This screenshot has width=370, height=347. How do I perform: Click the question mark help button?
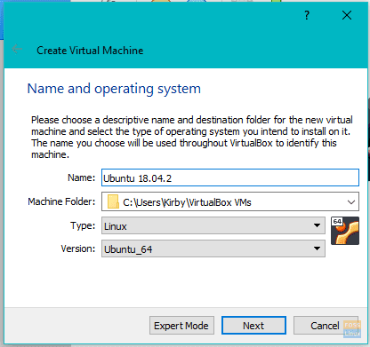click(x=307, y=15)
